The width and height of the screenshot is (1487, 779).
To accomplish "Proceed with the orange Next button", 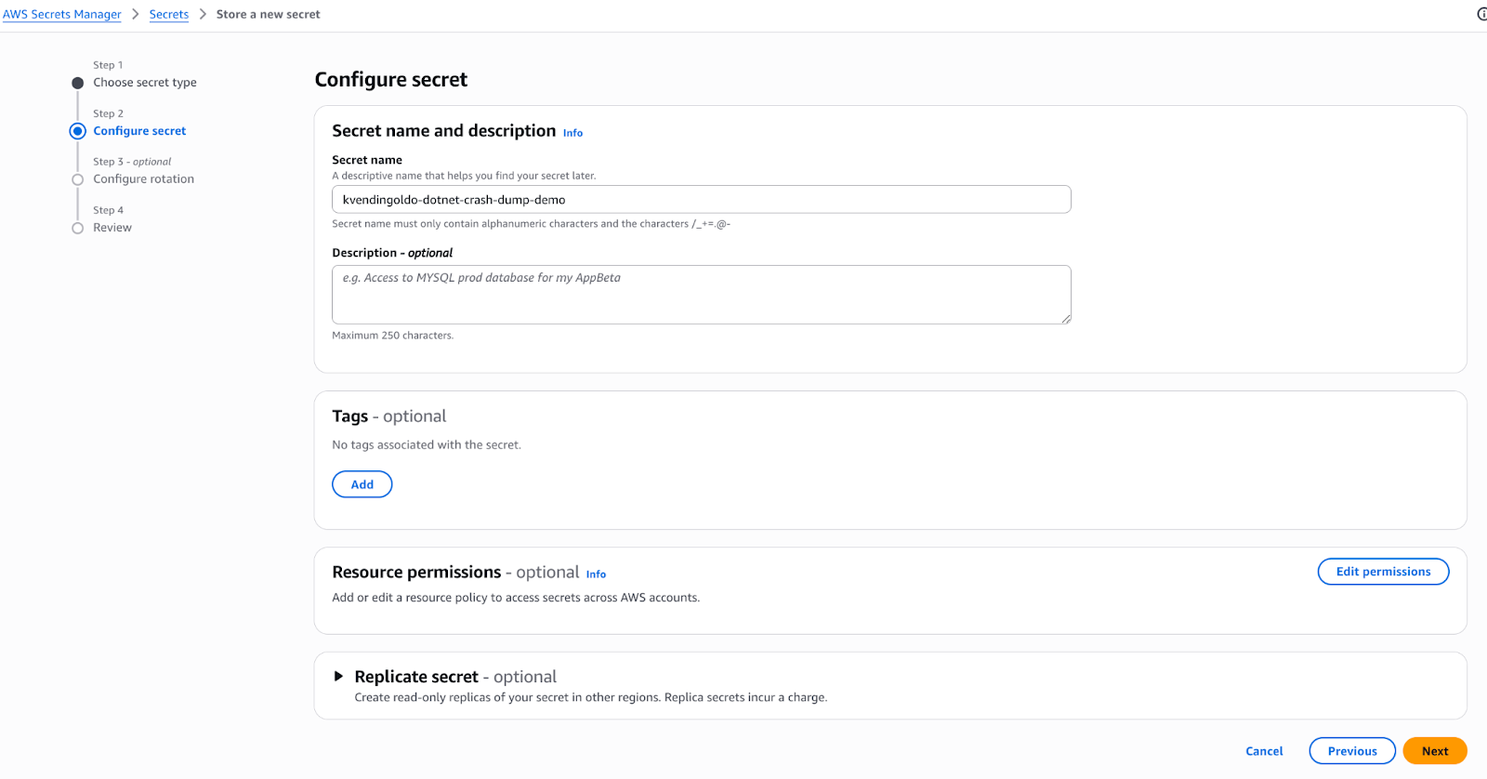I will pyautogui.click(x=1434, y=751).
